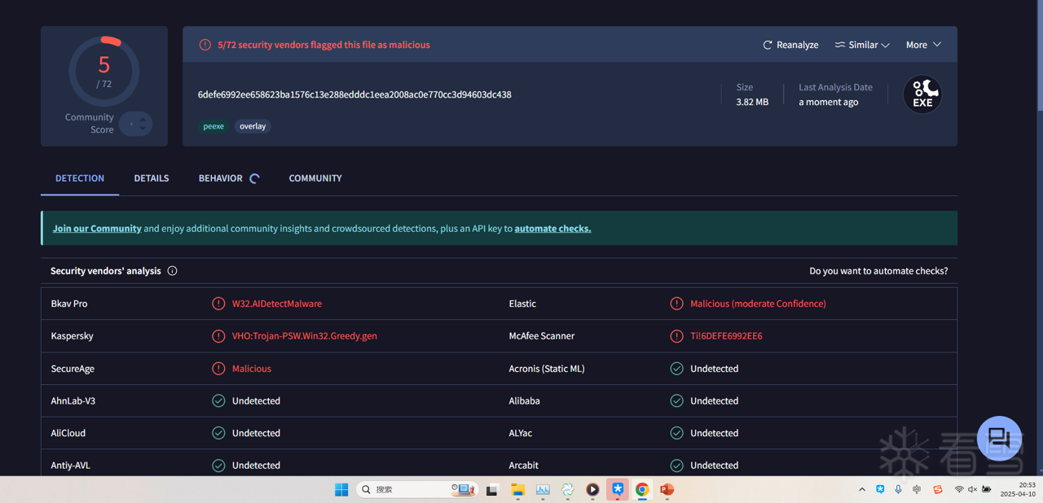Click the VHO:Trojan-PSW.Win32.Greedy.gen result
Screen dimensions: 1043x503
coord(305,336)
